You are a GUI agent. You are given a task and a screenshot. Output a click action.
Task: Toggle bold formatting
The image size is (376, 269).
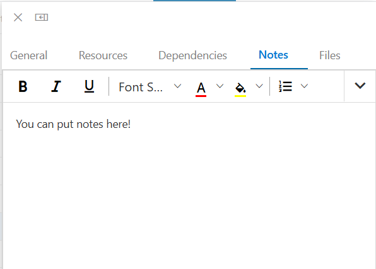tap(23, 86)
